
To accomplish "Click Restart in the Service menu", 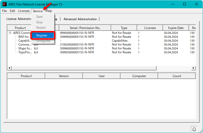I will pyautogui.click(x=41, y=28).
